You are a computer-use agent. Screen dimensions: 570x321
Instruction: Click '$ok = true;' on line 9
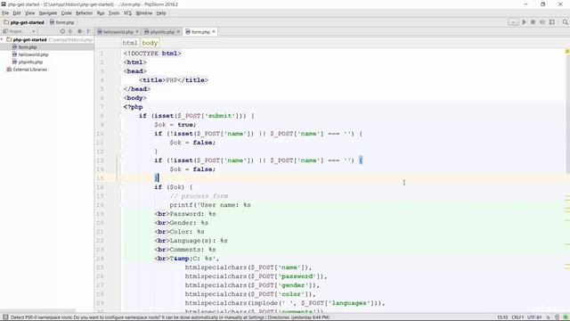[175, 125]
